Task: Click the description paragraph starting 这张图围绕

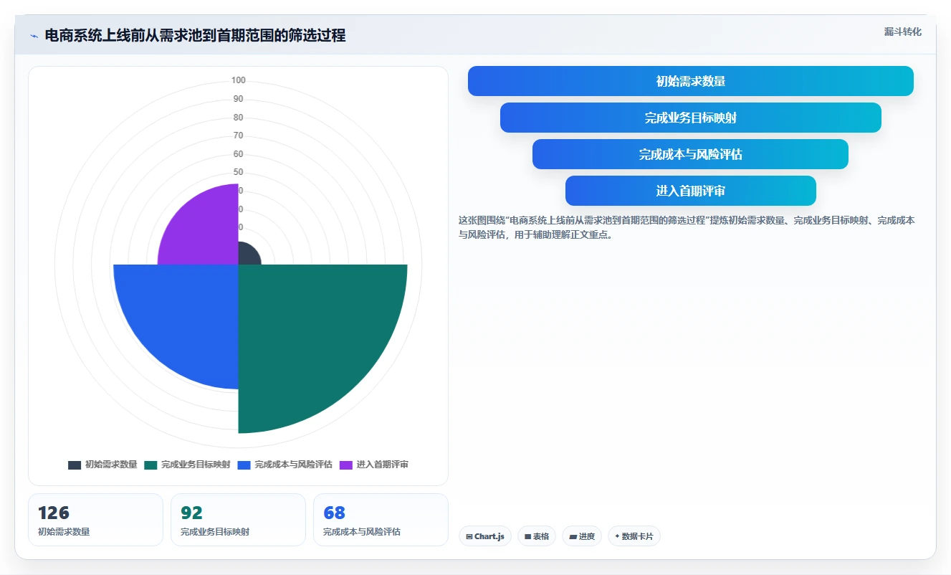Action: [x=687, y=227]
